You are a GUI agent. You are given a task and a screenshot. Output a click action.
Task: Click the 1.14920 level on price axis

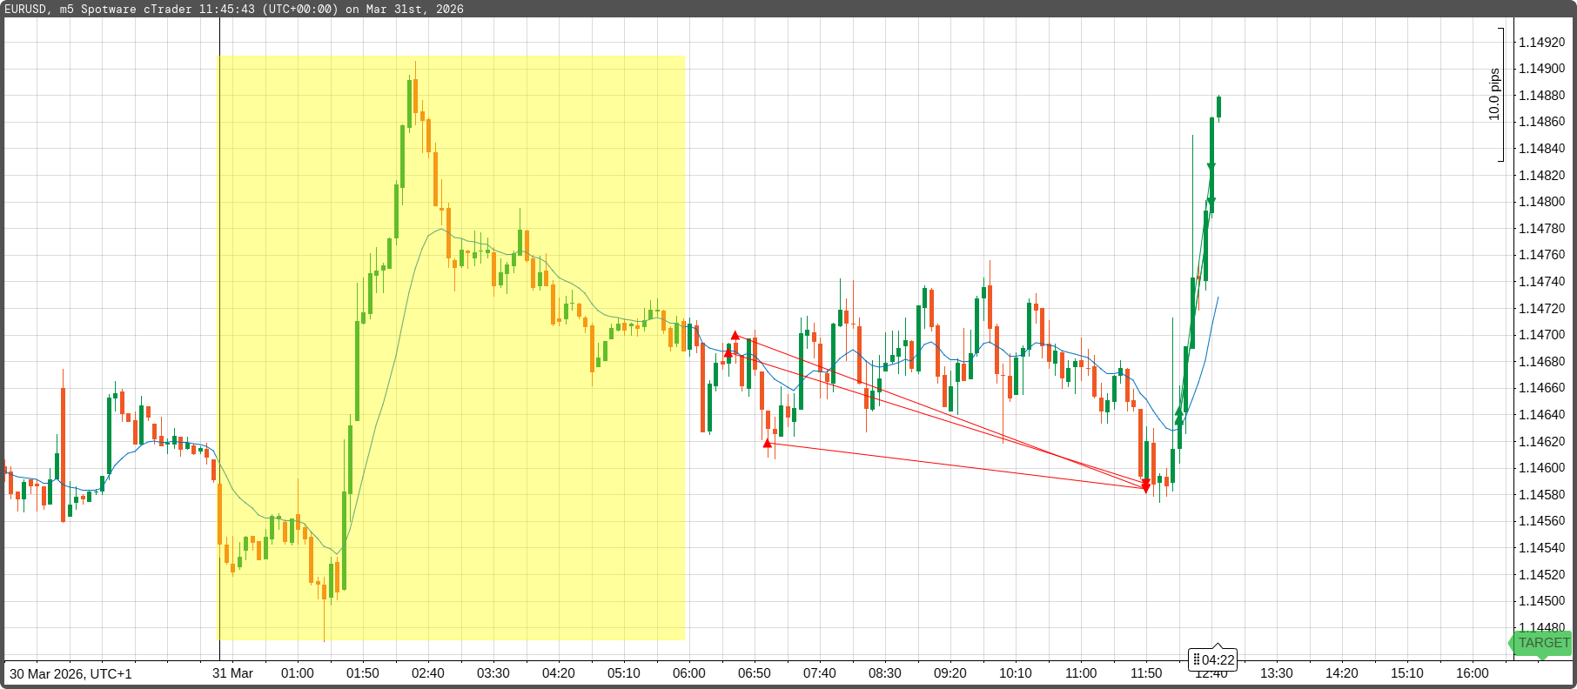[1541, 42]
